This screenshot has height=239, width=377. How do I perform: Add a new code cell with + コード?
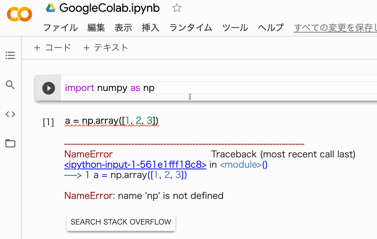click(x=52, y=48)
